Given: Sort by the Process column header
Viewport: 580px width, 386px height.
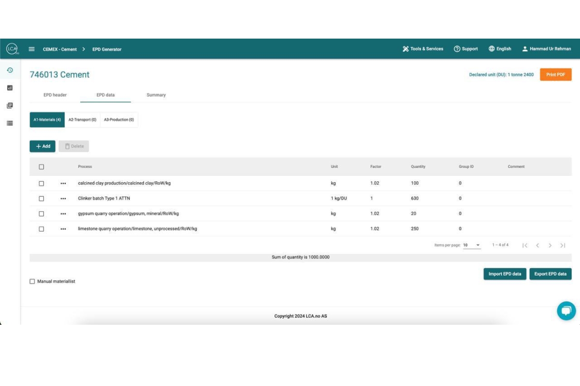Looking at the screenshot, I should [85, 167].
